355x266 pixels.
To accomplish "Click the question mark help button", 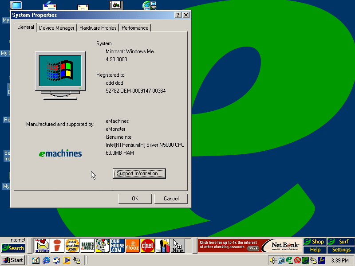I will pyautogui.click(x=178, y=15).
